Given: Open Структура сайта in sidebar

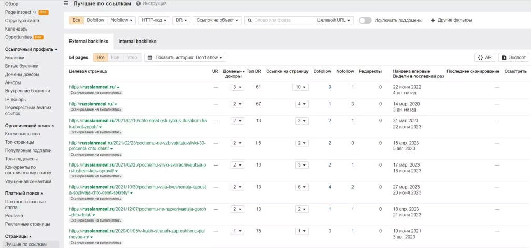Looking at the screenshot, I should point(22,21).
